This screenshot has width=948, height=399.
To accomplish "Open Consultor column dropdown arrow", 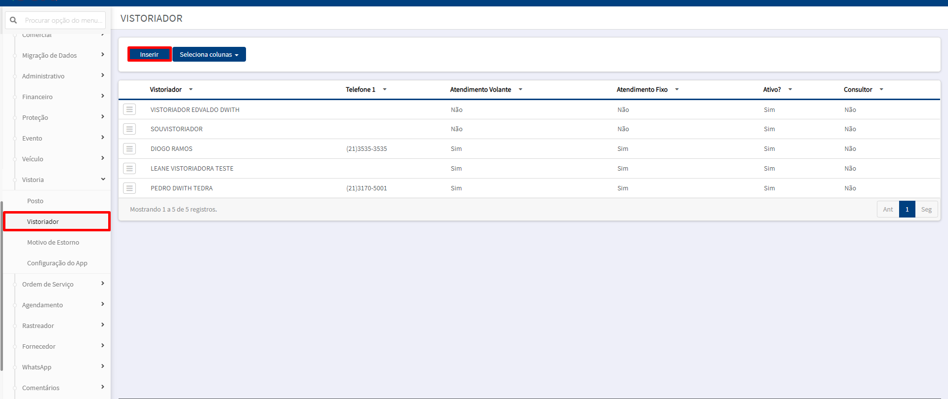I will pyautogui.click(x=881, y=89).
